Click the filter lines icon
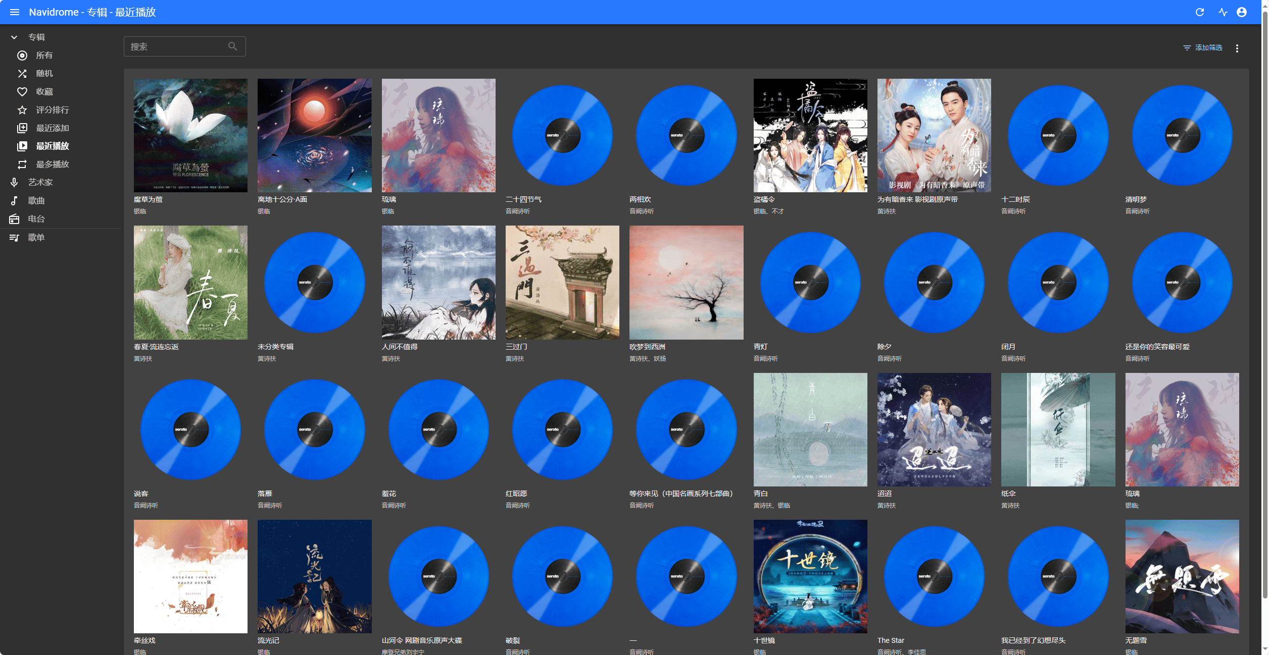 pos(1187,47)
